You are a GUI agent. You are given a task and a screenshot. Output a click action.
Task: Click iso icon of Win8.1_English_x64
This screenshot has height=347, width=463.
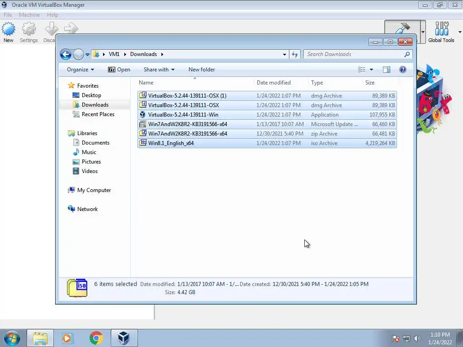pos(142,143)
